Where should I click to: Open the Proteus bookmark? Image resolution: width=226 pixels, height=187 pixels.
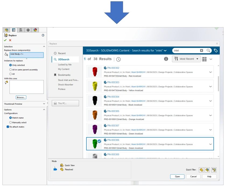pyautogui.click(x=62, y=89)
